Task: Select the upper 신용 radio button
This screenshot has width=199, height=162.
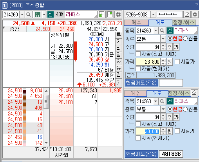Action: tap(185, 38)
